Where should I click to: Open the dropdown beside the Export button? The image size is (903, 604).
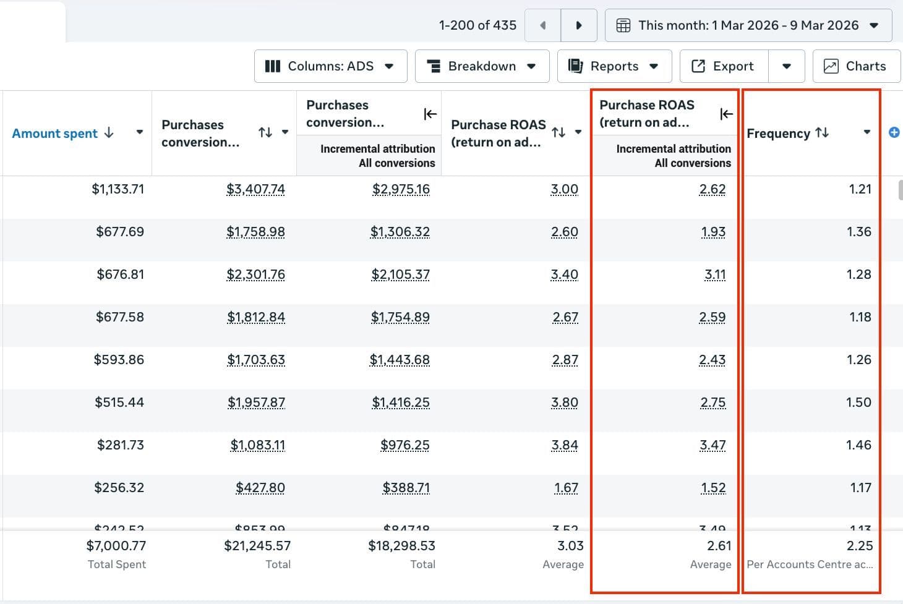(787, 66)
